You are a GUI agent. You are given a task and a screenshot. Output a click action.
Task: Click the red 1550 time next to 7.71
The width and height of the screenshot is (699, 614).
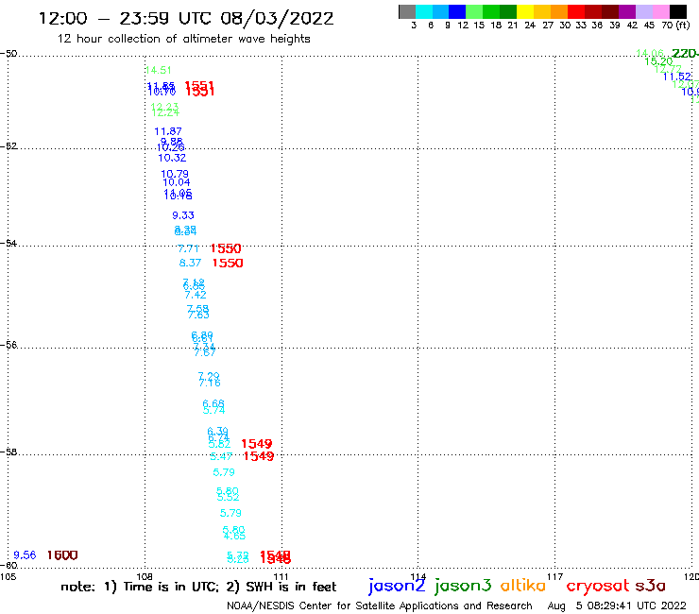[226, 248]
